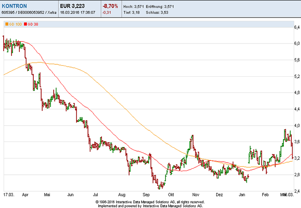Click the Jan month axis label
Image resolution: width=301 pixels, height=208 pixels.
pos(242,195)
